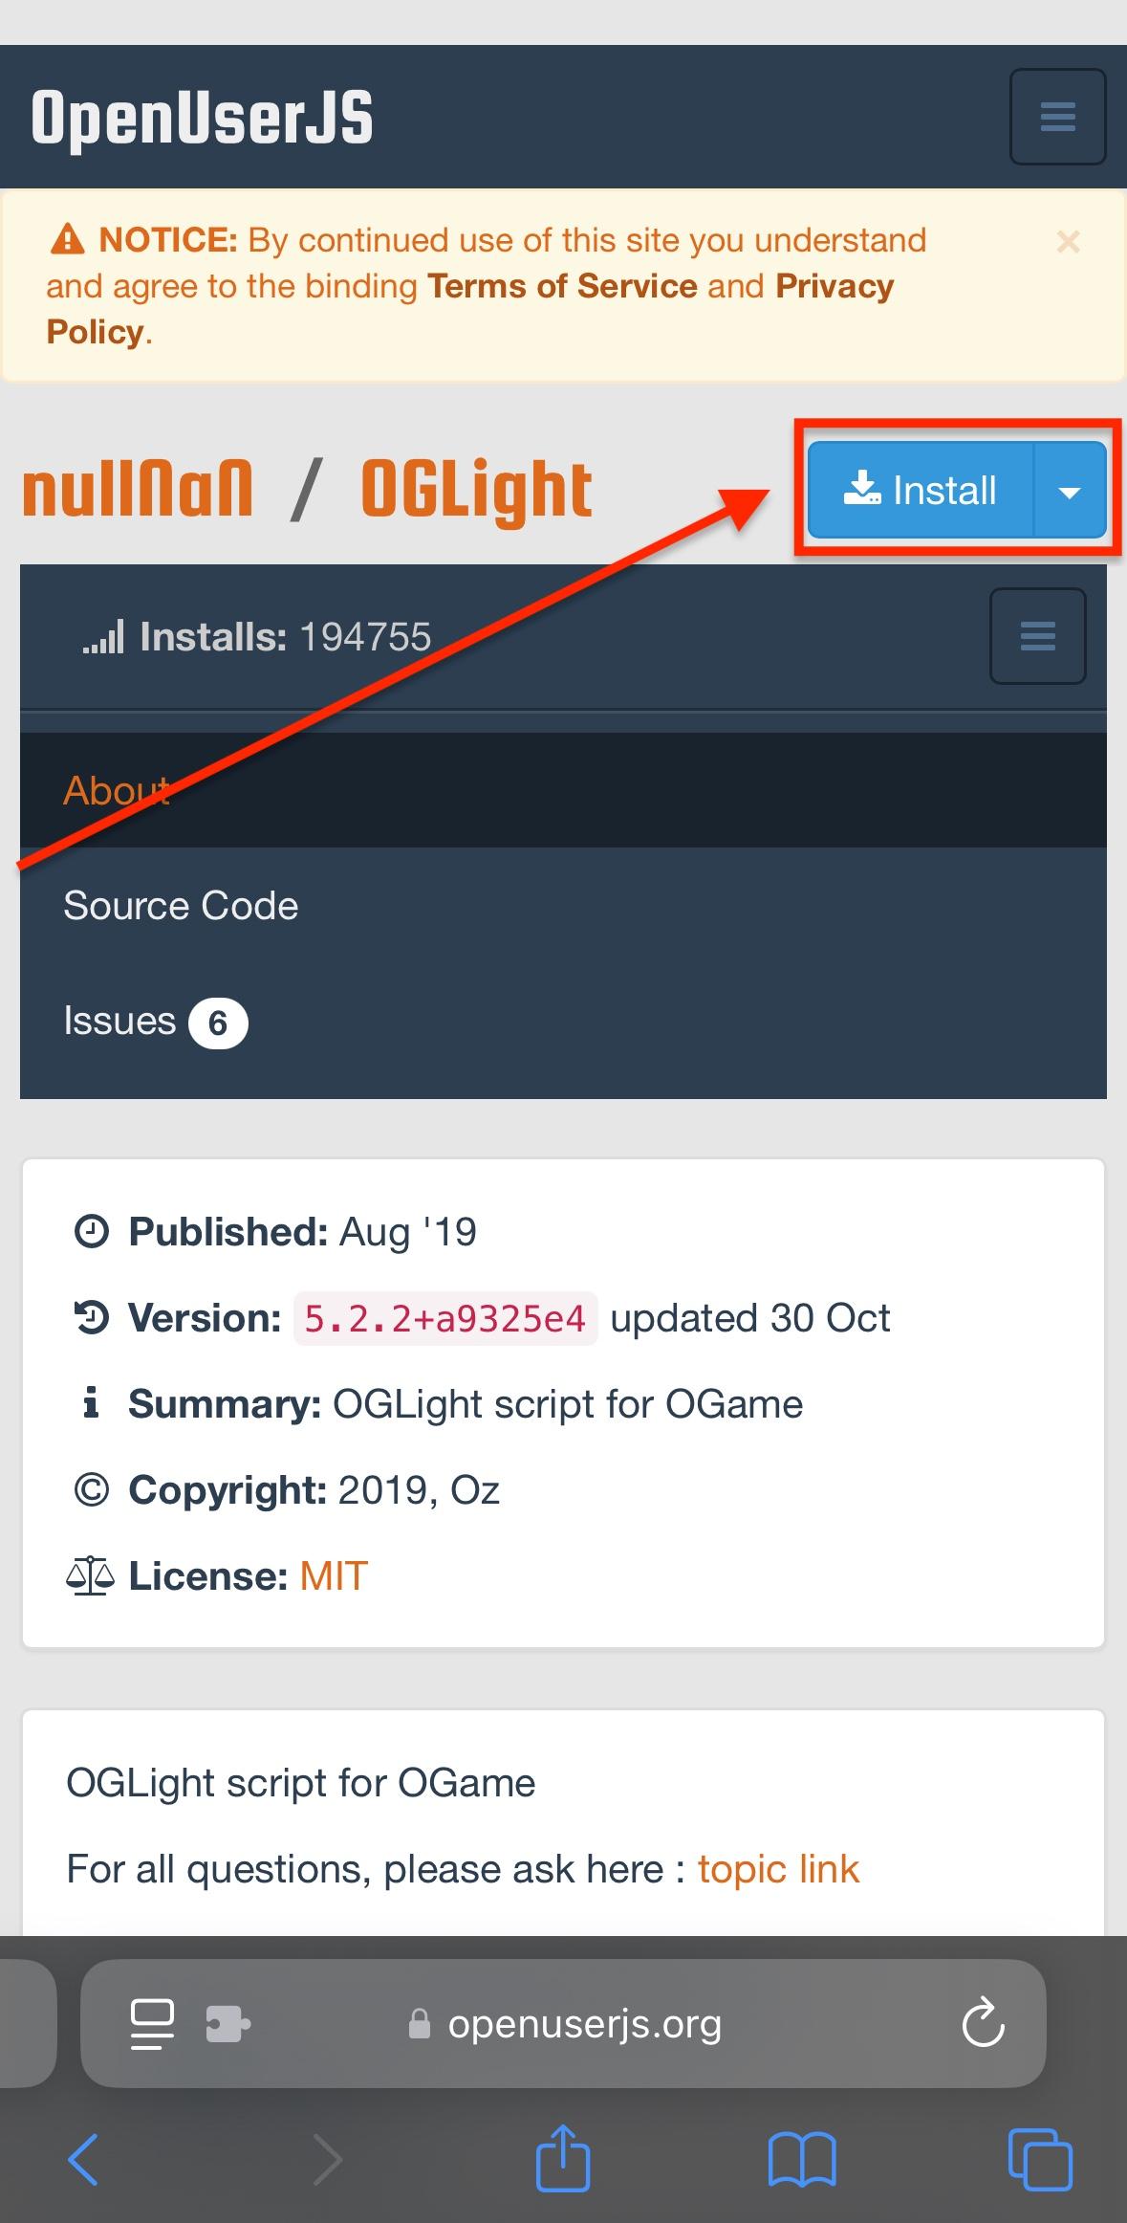
Task: Open the nullNaN author profile
Action: pos(138,490)
